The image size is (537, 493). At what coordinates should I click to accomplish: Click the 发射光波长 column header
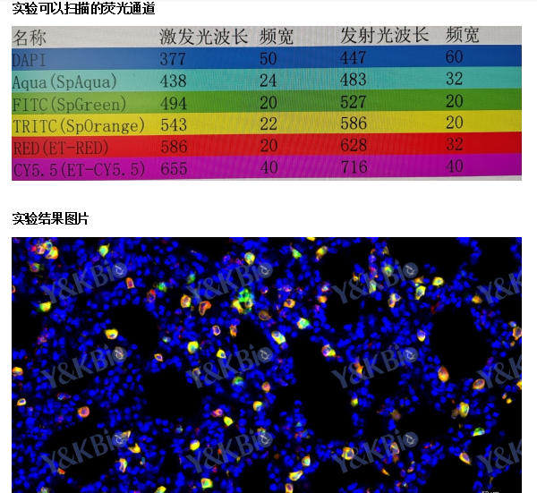coord(385,36)
